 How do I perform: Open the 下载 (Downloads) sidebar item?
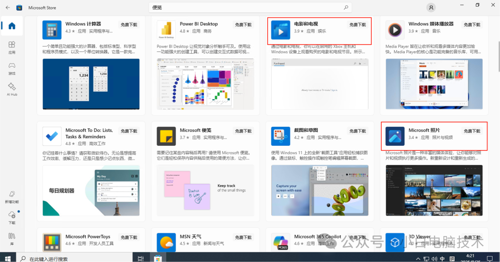point(12,218)
